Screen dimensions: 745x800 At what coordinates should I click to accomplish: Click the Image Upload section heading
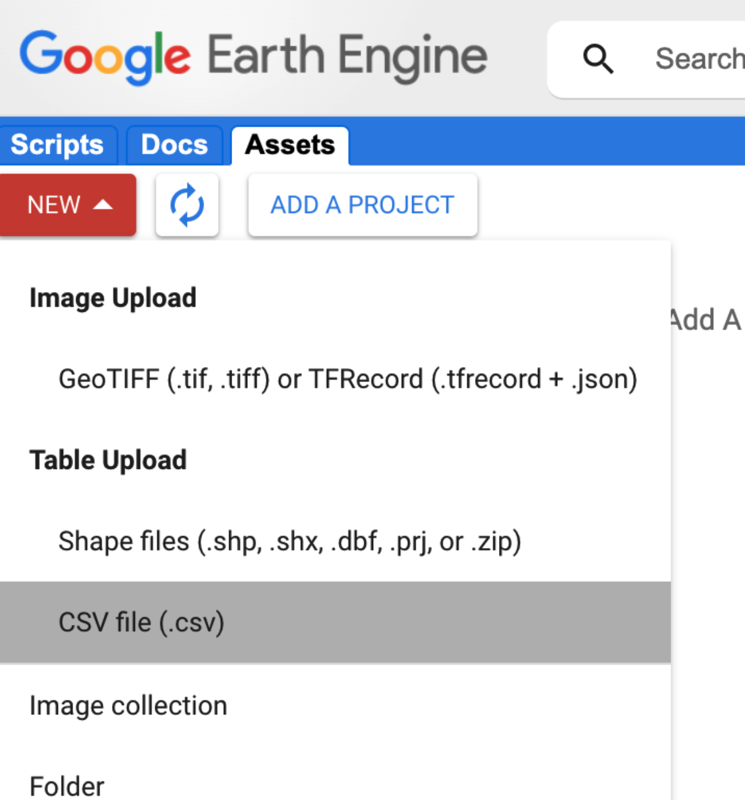point(113,298)
